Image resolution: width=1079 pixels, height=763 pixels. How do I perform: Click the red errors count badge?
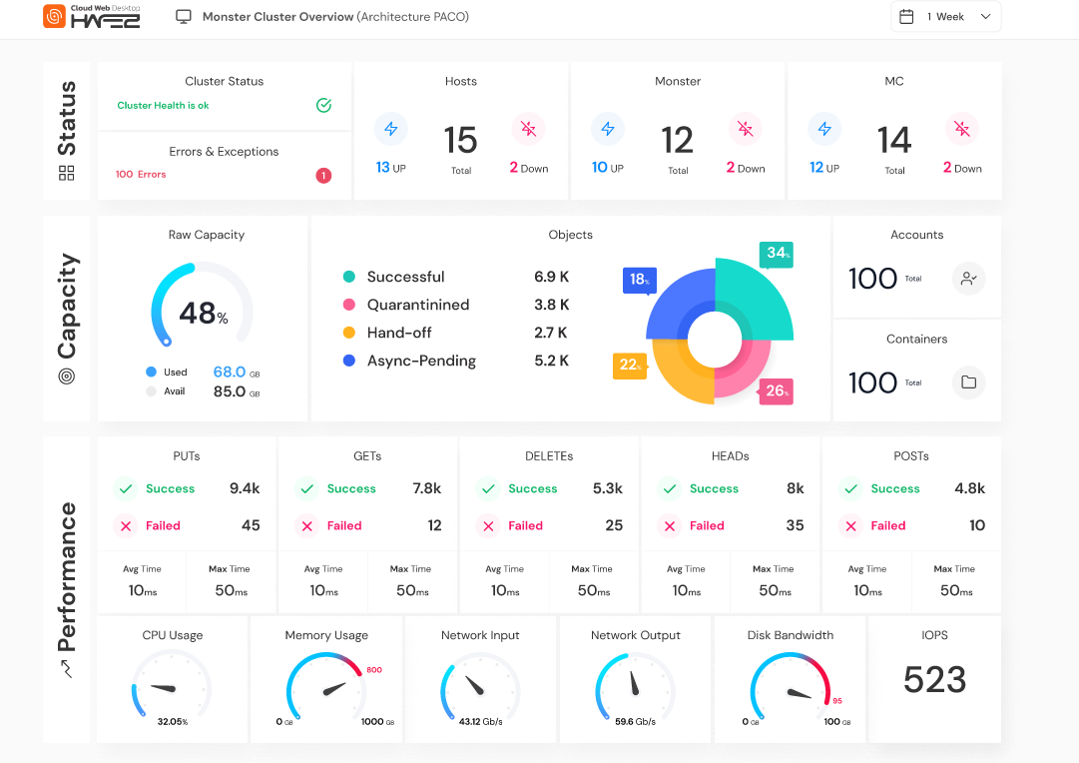pos(323,176)
